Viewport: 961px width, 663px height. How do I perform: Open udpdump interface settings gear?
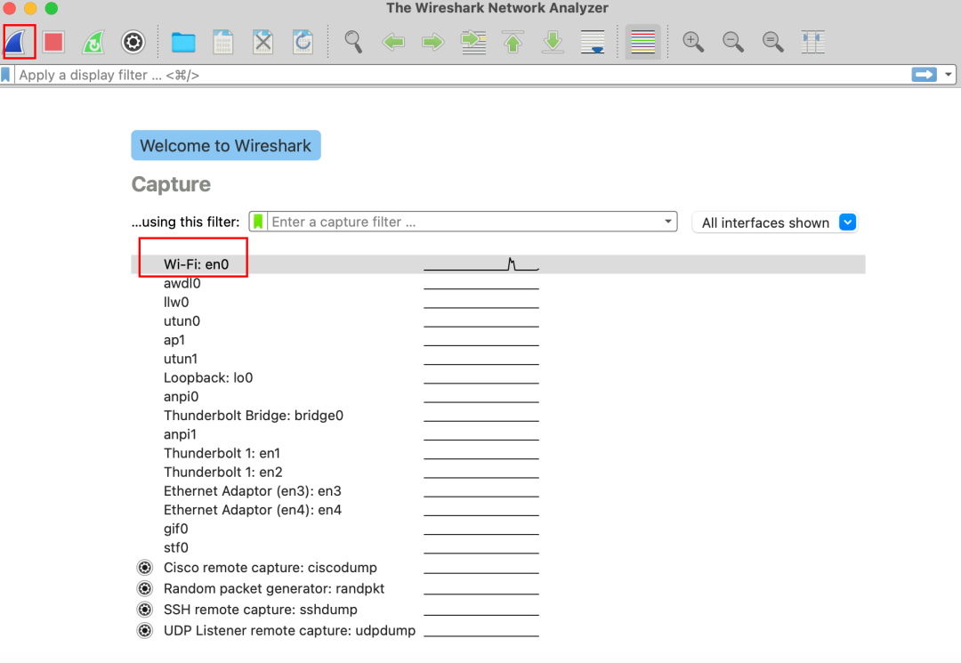[145, 631]
